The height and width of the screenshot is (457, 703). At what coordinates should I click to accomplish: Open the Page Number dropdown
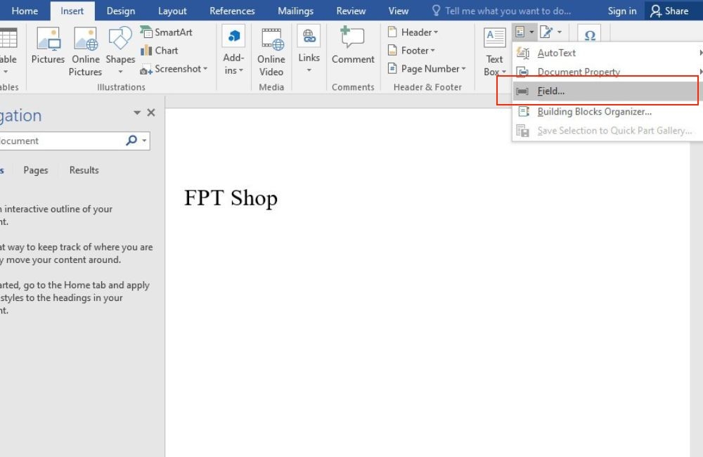427,69
